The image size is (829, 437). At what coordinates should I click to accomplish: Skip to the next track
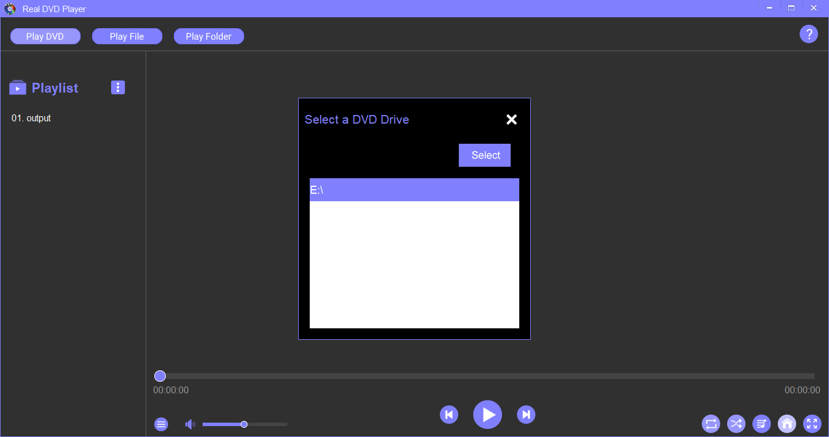[526, 415]
